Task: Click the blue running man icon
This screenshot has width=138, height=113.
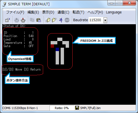Action: pos(61,20)
